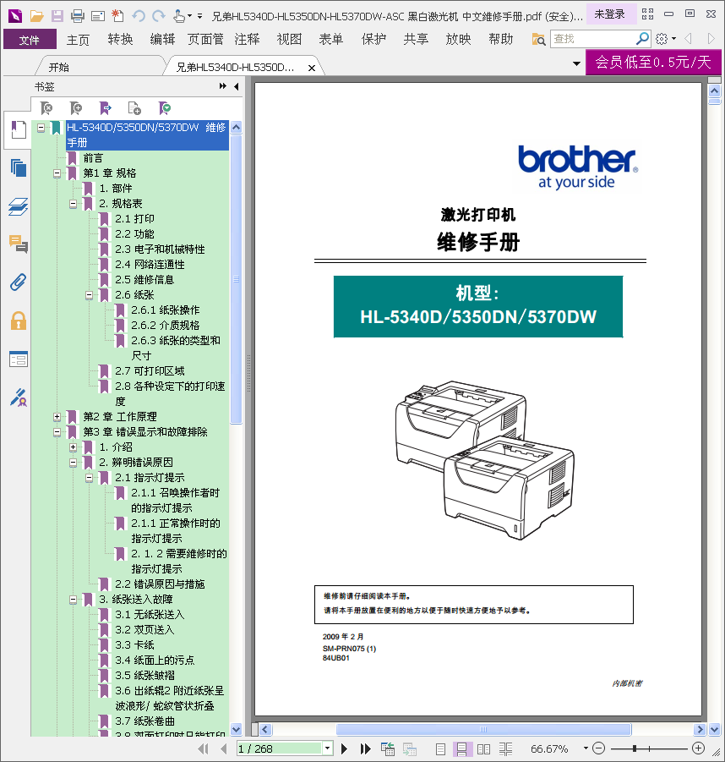The height and width of the screenshot is (762, 725).
Task: Collapse the bookmarks panel arrow
Action: pos(237,86)
